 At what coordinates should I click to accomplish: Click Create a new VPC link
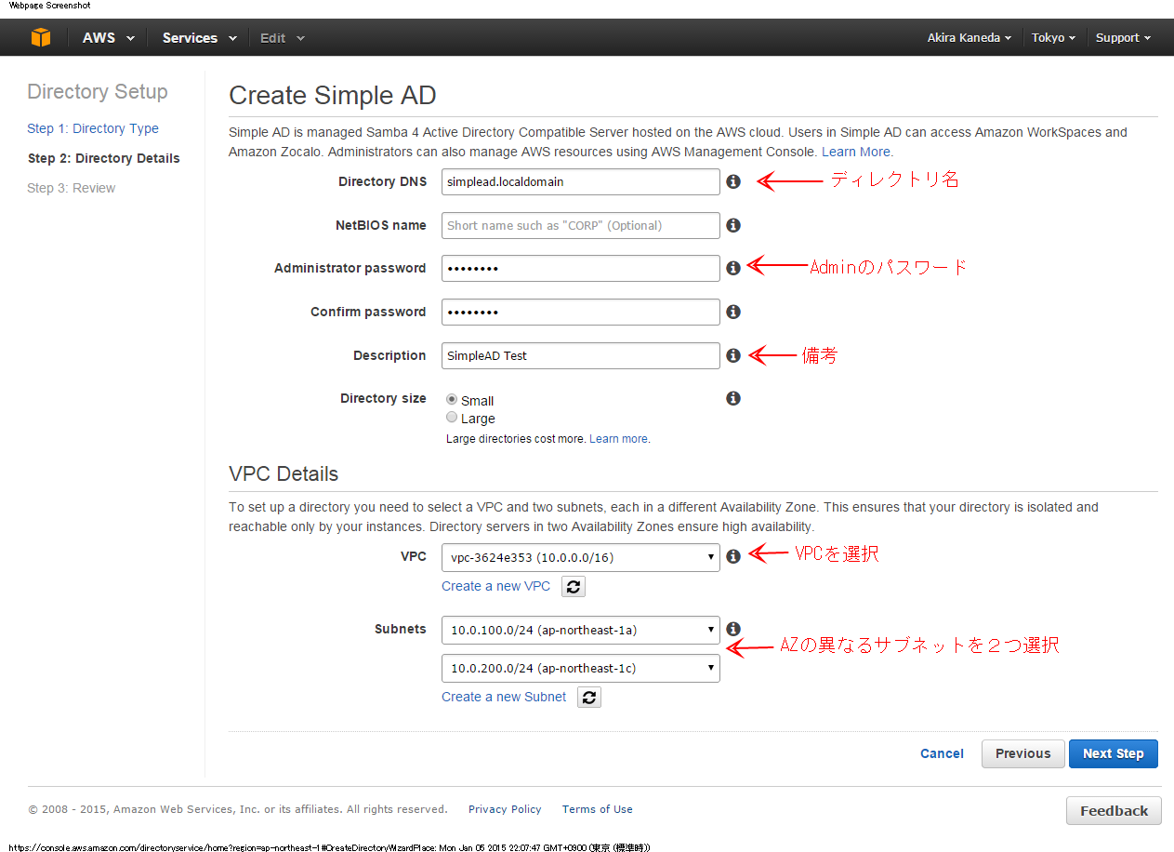point(495,586)
